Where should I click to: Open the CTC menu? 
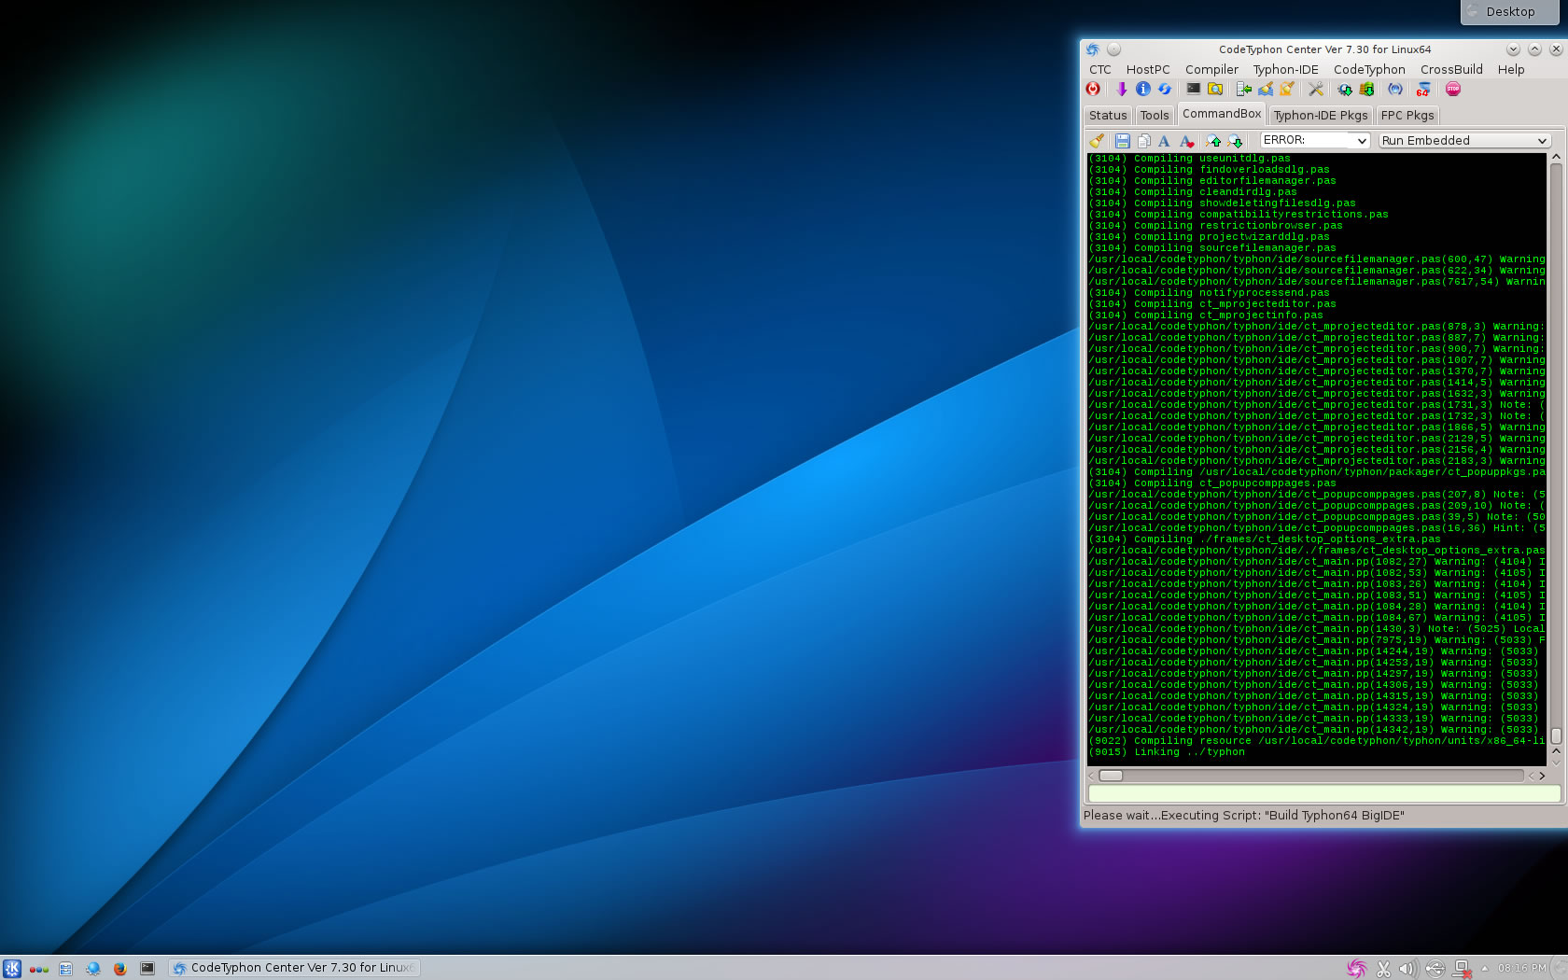(x=1100, y=69)
